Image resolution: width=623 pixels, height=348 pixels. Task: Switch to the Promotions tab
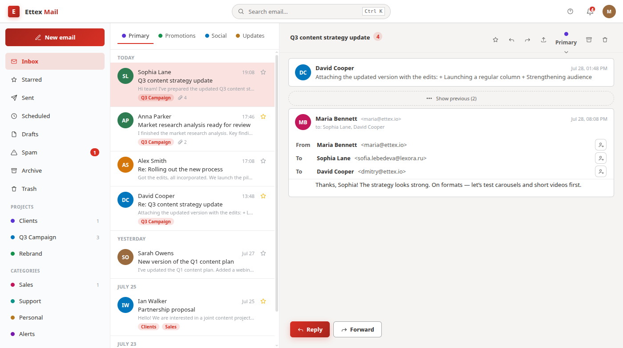coord(177,36)
